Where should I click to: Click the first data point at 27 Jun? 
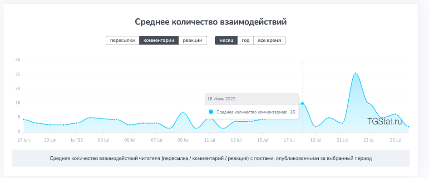tap(24, 120)
